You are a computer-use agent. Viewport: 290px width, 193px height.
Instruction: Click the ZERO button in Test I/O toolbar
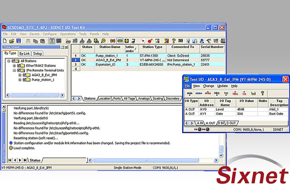tap(199, 94)
